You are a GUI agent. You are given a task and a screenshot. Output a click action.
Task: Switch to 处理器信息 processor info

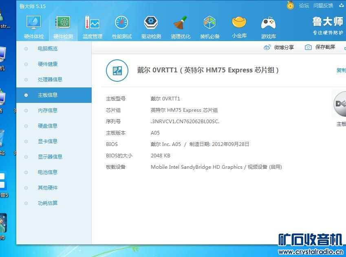tap(50, 80)
